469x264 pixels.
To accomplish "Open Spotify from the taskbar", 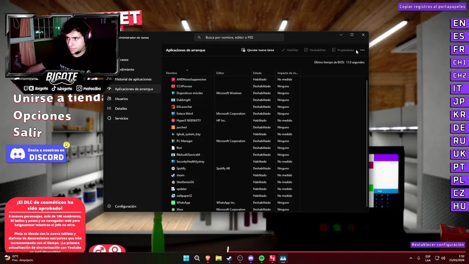I will click(x=262, y=258).
